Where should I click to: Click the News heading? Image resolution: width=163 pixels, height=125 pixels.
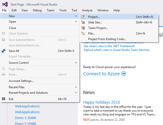click(89, 92)
